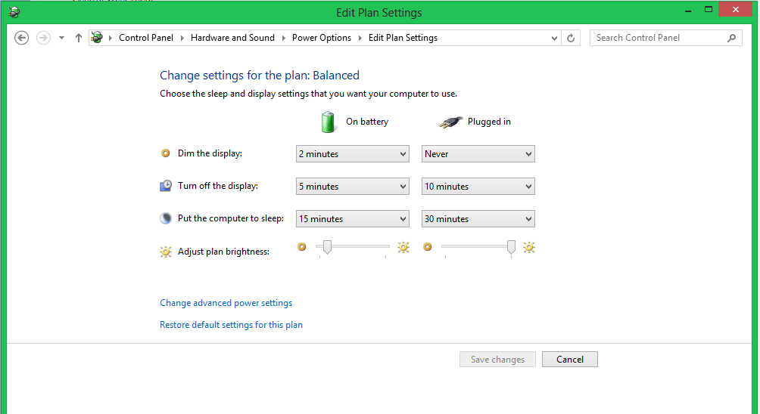Viewport: 760px width, 414px height.
Task: Open Change advanced power settings link
Action: [226, 303]
